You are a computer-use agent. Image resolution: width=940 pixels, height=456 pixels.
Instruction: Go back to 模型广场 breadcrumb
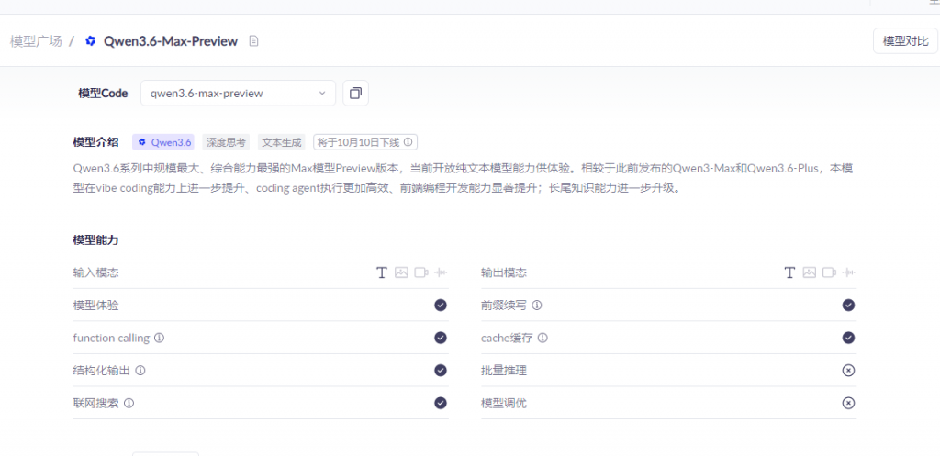[x=36, y=41]
